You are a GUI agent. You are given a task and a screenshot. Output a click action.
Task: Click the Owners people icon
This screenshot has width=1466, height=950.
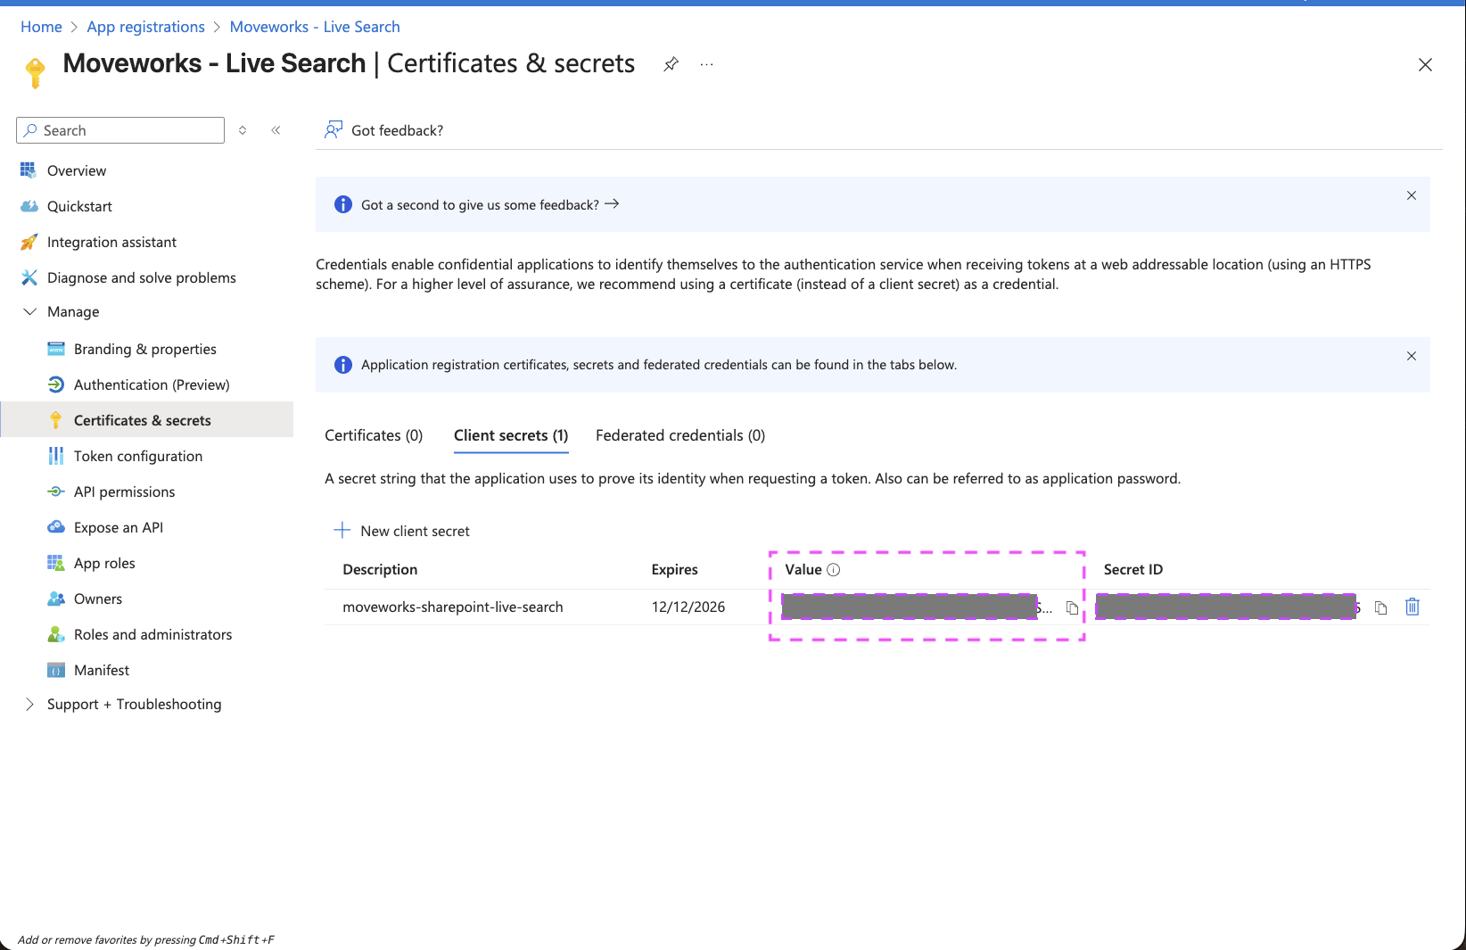pyautogui.click(x=56, y=599)
